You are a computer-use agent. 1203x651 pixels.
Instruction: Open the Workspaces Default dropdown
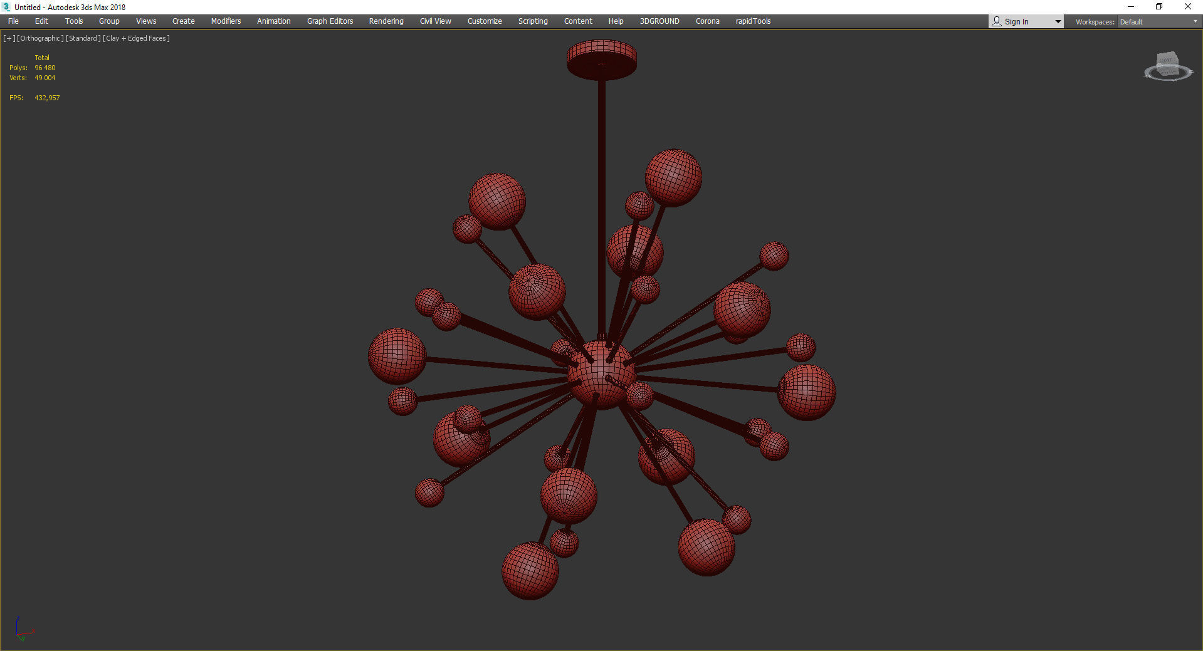pyautogui.click(x=1158, y=22)
